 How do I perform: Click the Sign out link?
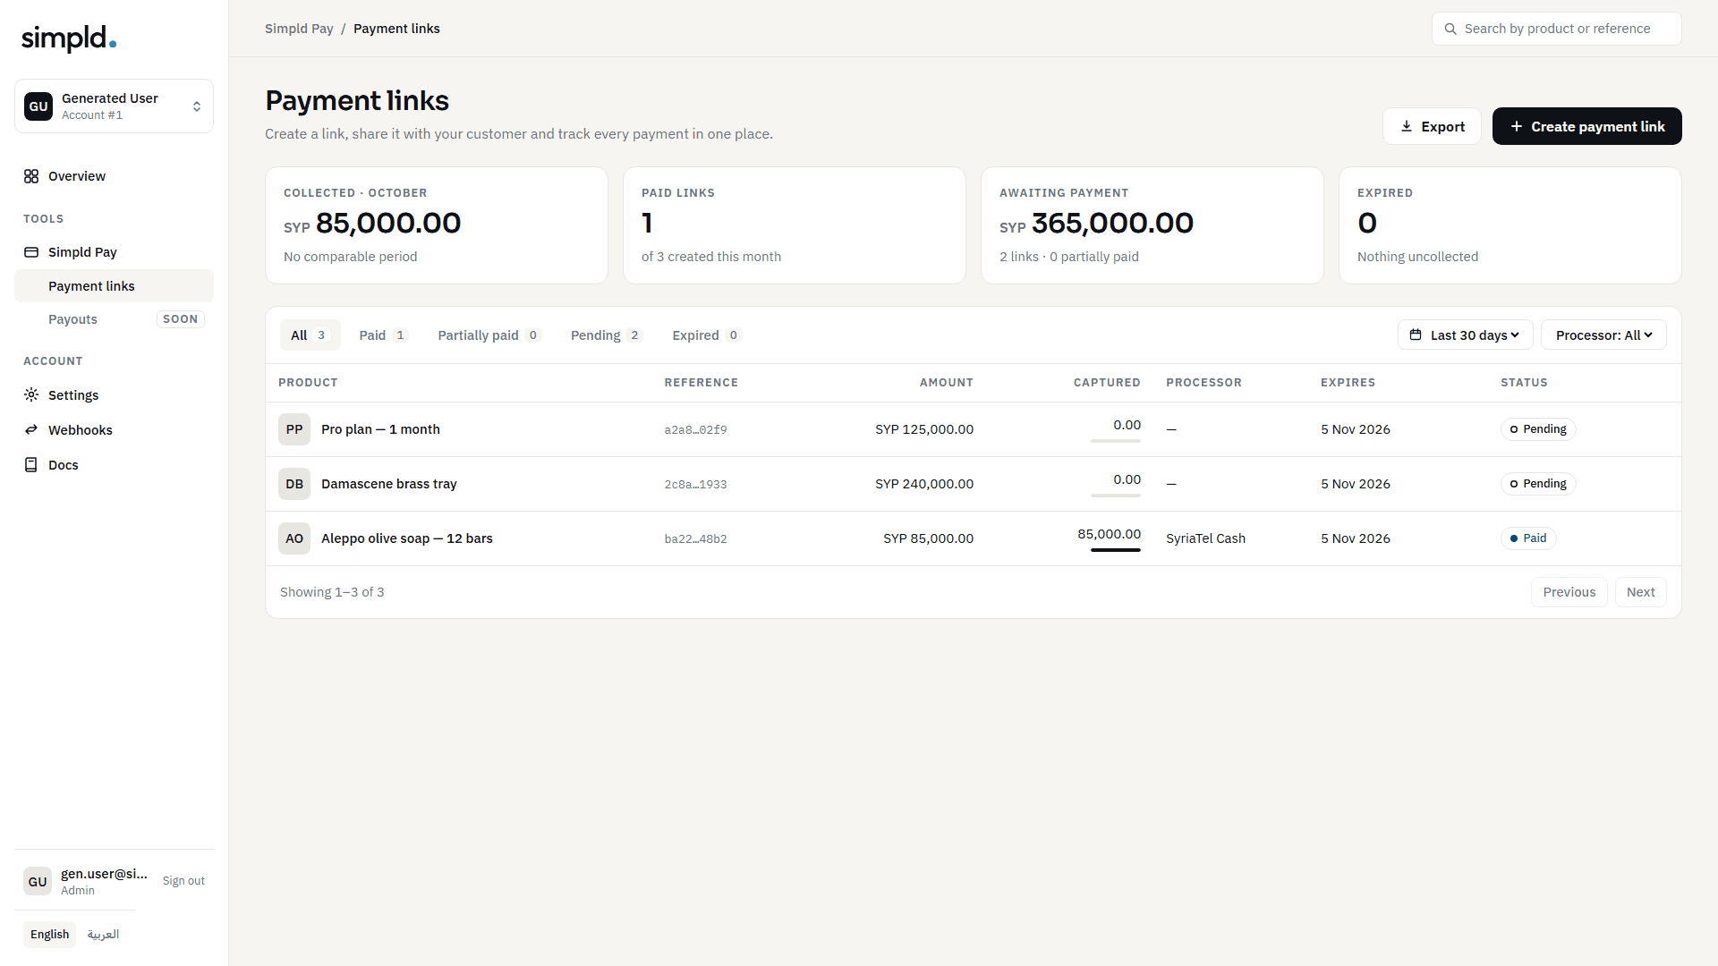point(183,881)
